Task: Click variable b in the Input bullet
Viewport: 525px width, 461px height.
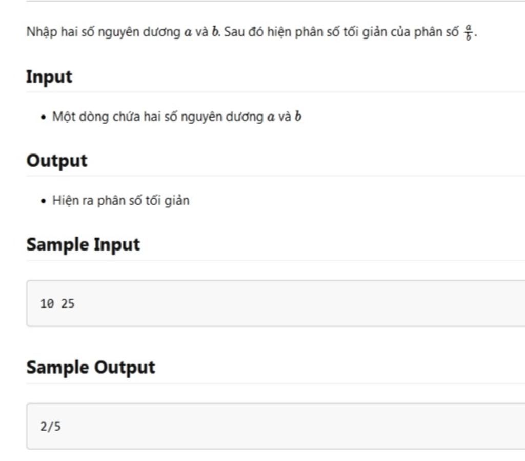Action: click(x=298, y=117)
